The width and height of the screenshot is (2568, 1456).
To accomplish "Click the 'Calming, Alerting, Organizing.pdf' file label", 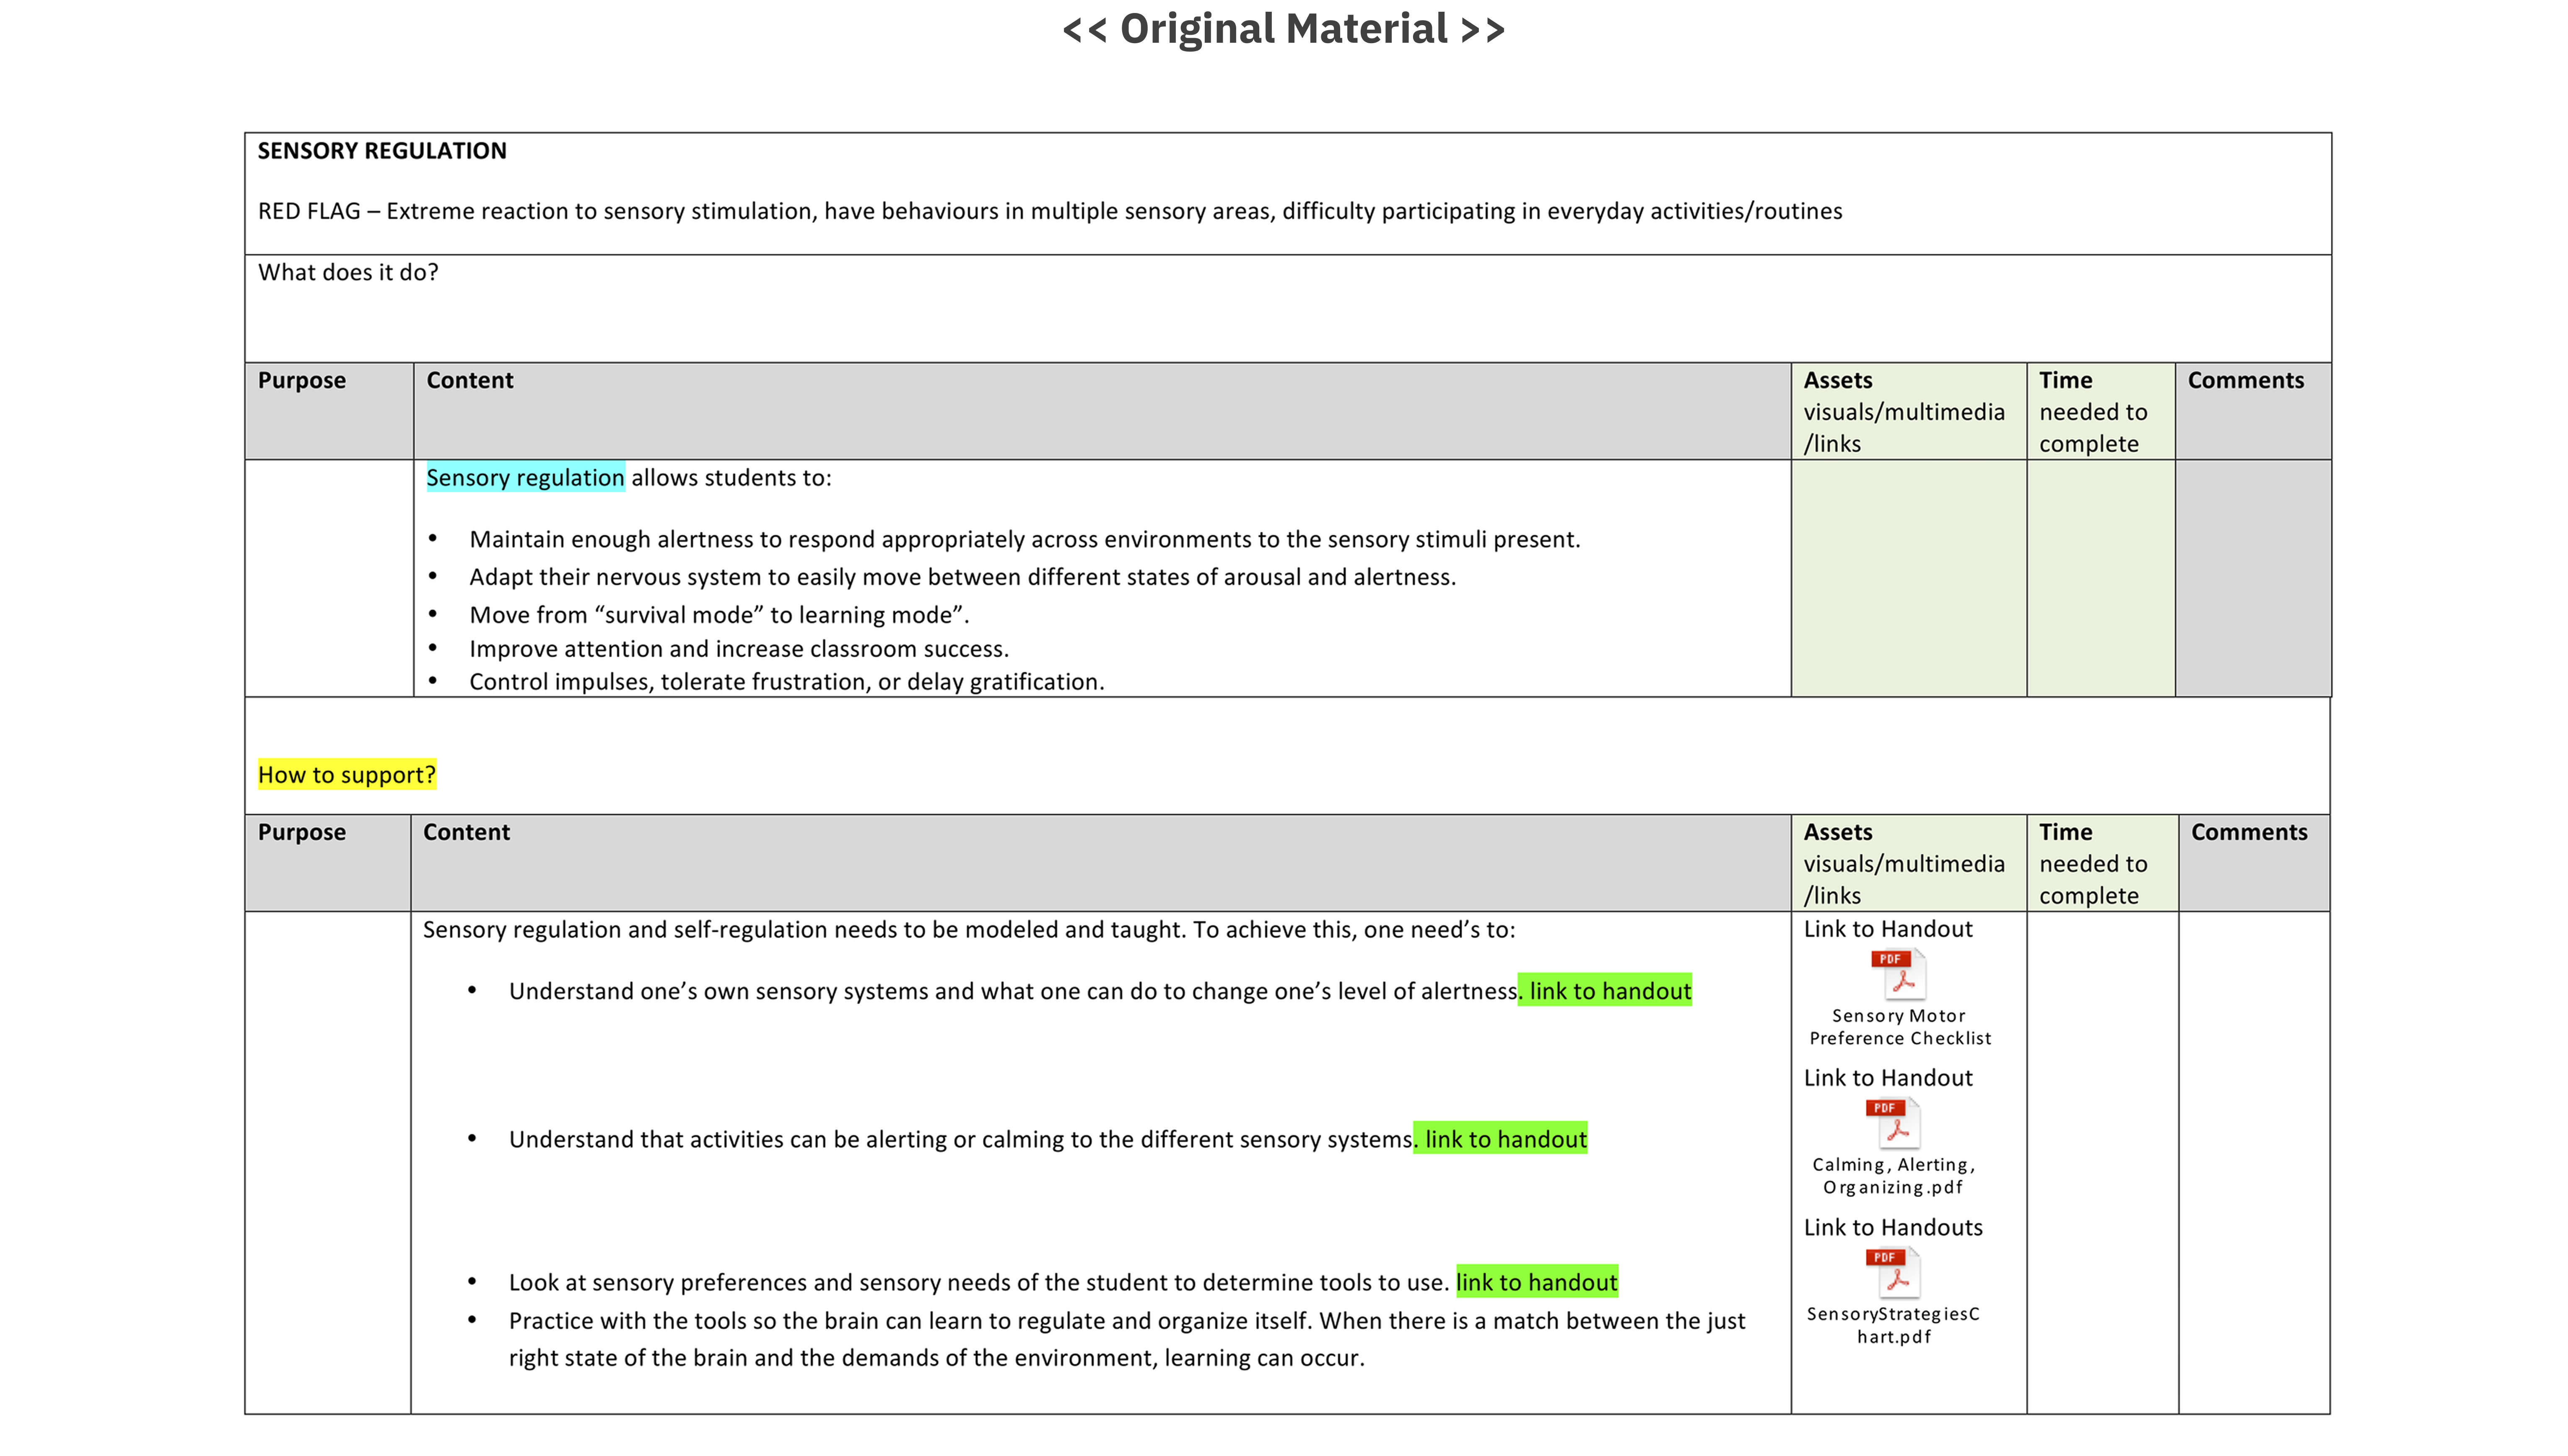I will pos(1893,1176).
